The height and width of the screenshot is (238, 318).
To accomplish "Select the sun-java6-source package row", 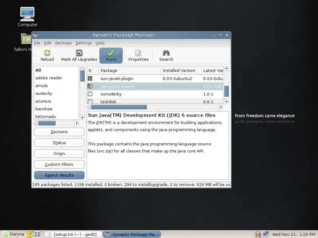I will 155,86.
